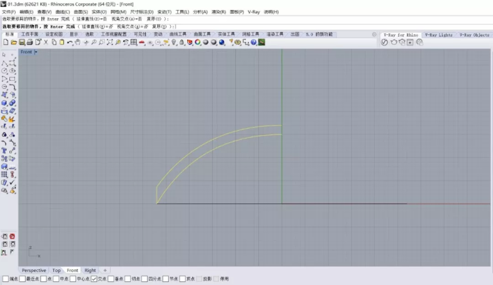Click the Undo arrow icon

[x=69, y=42]
